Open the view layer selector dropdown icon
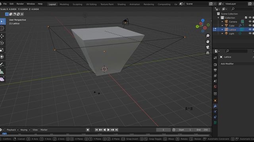The image size is (254, 142). [x=221, y=4]
